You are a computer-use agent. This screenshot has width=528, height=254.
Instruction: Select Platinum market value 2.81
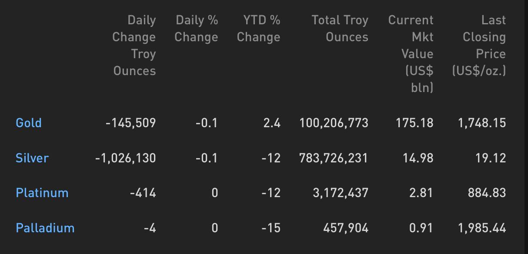[421, 193]
